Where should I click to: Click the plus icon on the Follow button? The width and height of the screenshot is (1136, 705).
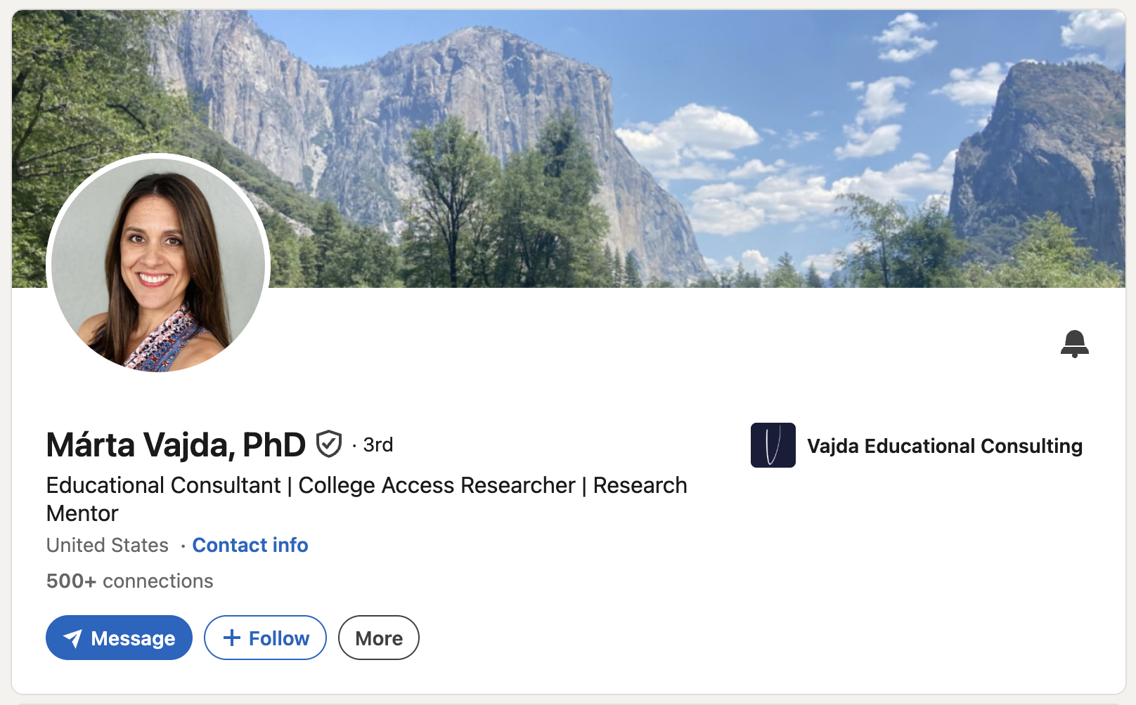tap(231, 638)
